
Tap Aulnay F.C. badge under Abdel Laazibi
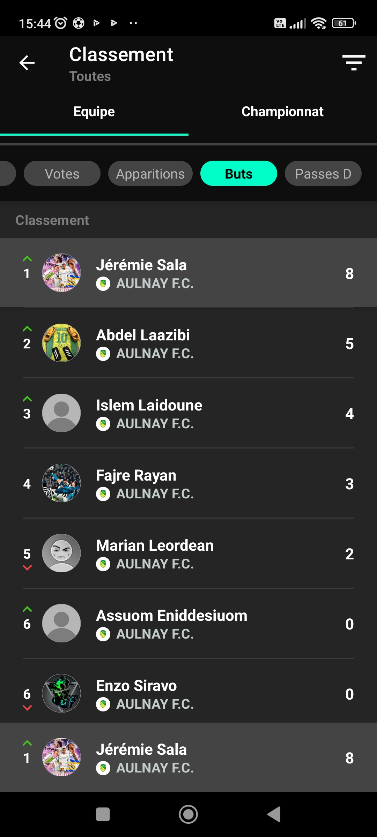click(x=103, y=354)
